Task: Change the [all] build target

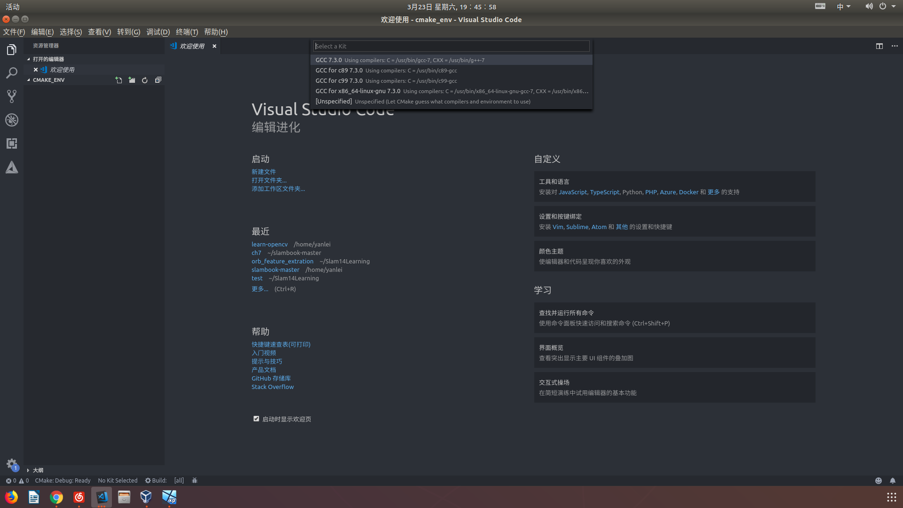Action: (179, 480)
